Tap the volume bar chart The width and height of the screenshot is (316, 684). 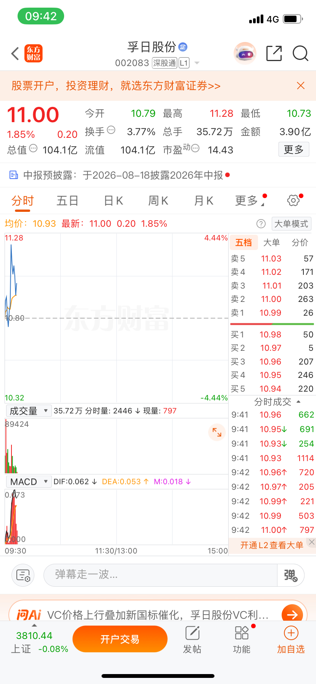coord(116,446)
